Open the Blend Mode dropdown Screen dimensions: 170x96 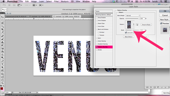(x=133, y=16)
